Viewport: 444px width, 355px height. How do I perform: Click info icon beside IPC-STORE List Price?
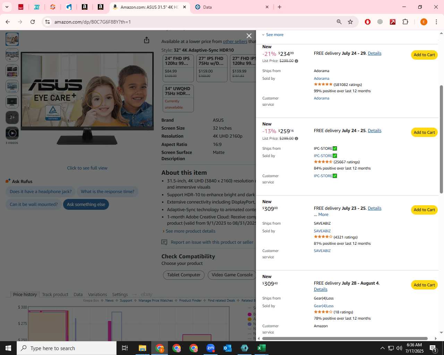tap(296, 139)
